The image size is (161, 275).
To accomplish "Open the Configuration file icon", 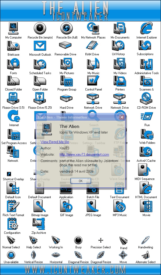I will 12,224.
